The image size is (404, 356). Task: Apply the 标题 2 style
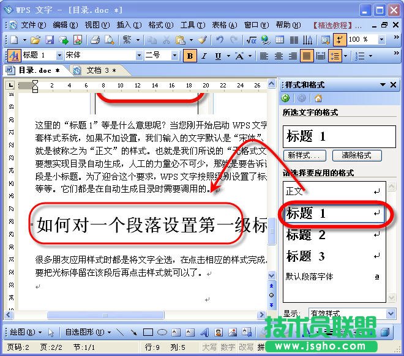[334, 234]
